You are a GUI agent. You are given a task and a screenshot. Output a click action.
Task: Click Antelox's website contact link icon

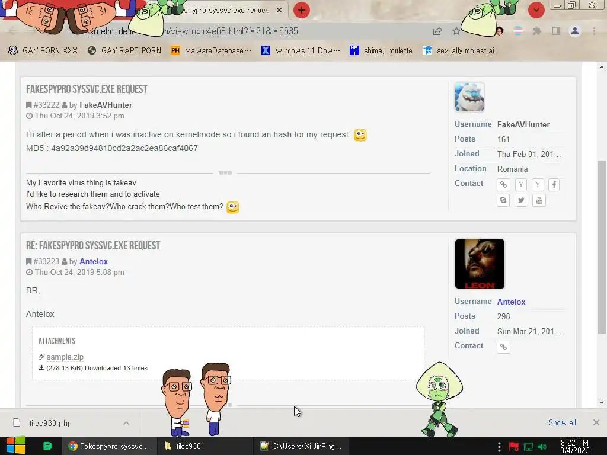click(503, 347)
